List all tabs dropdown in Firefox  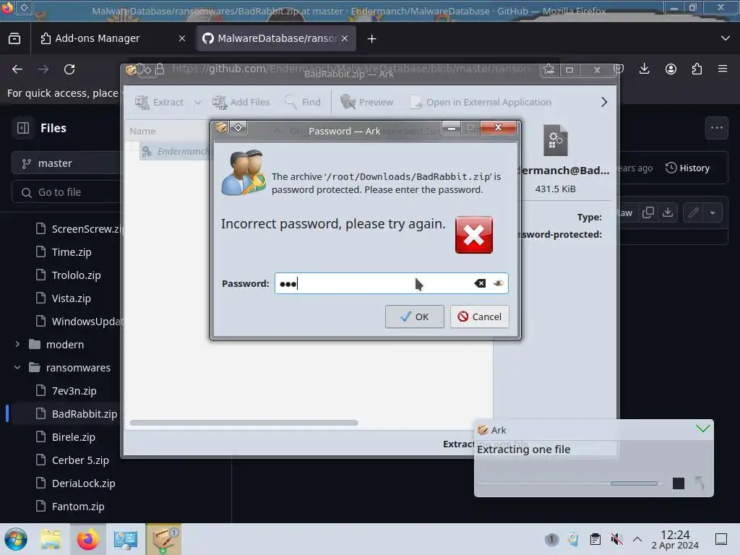click(x=726, y=38)
